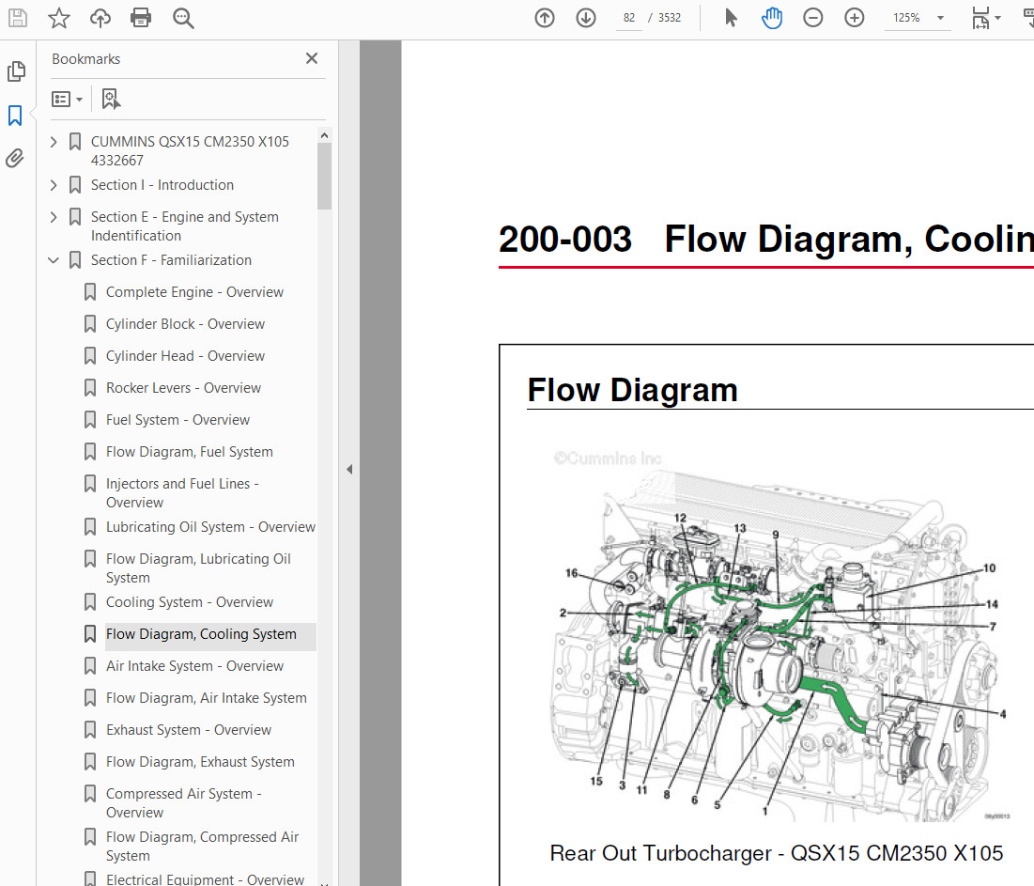Open Section I - Introduction bookmark
Screen dimensions: 1034x886
tap(162, 185)
